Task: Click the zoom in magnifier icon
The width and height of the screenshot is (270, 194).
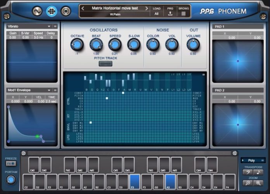Action: click(x=258, y=183)
